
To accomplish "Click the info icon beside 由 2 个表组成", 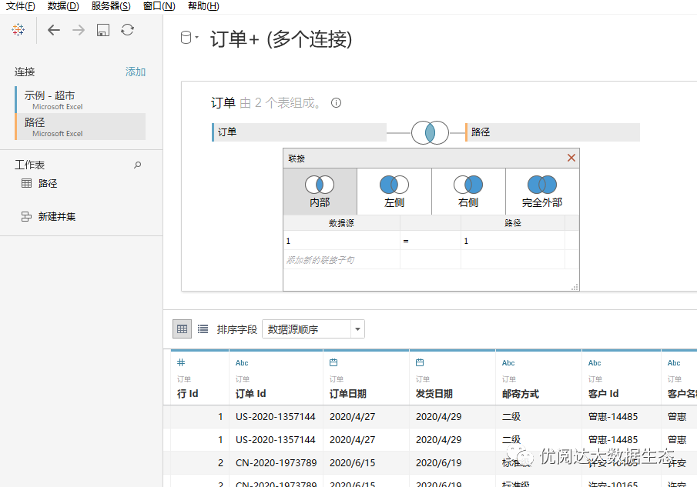I will click(336, 103).
